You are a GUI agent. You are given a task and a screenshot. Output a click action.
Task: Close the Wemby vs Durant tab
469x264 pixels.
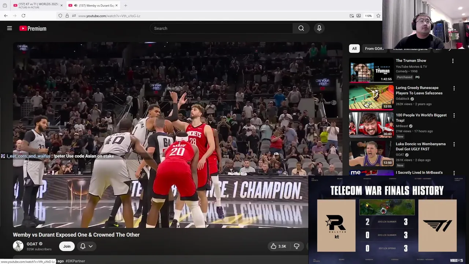(117, 5)
